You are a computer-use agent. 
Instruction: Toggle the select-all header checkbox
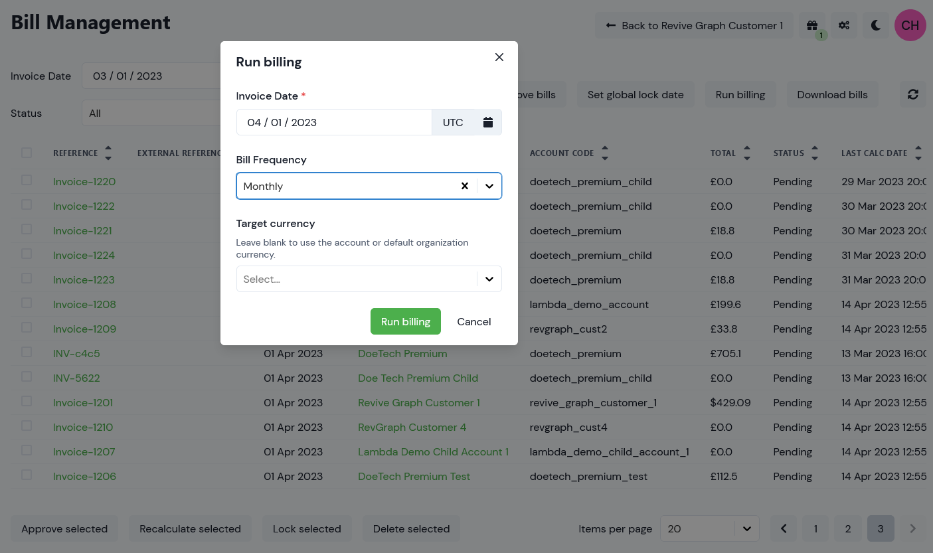27,153
